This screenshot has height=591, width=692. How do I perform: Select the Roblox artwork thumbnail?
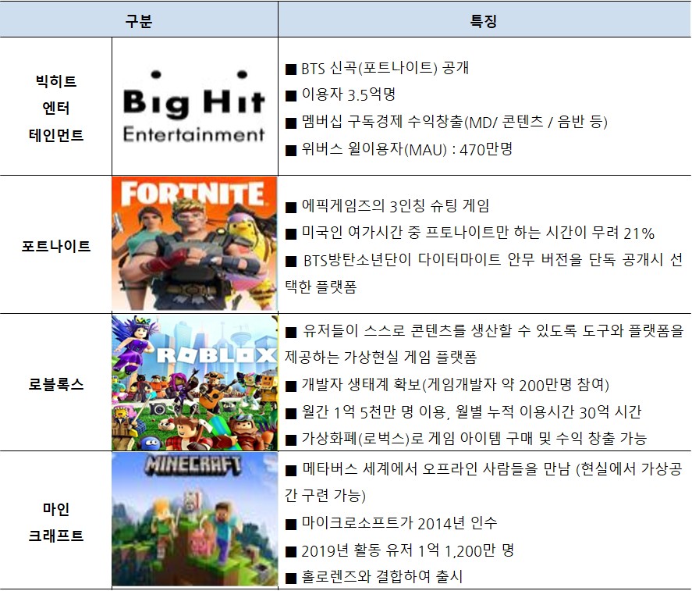tap(194, 383)
